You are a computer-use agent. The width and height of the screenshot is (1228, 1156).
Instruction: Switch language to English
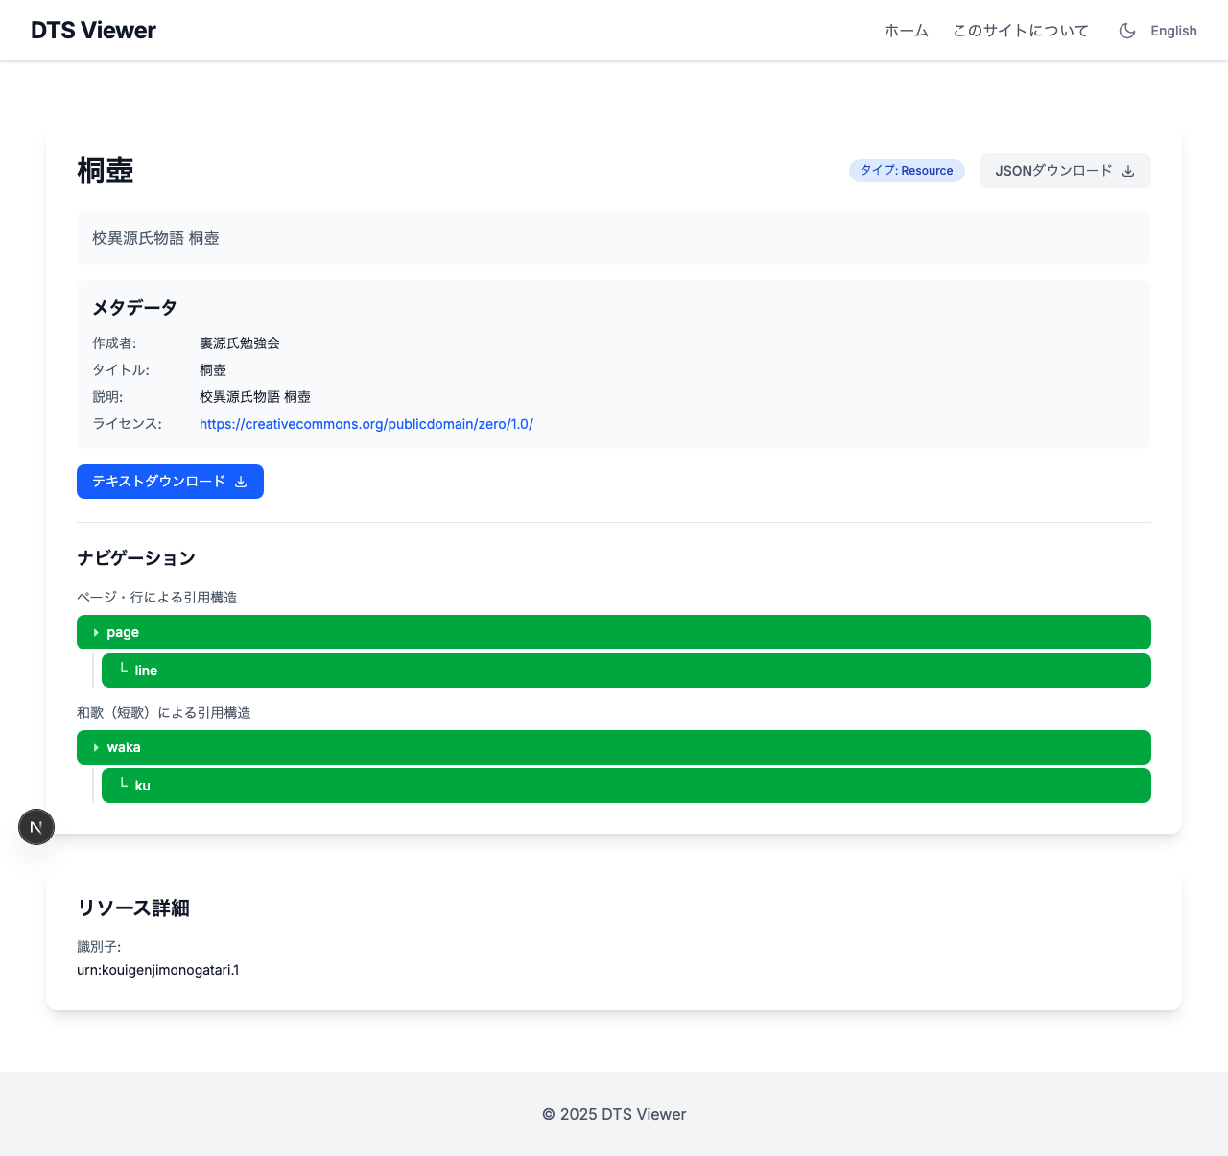[x=1173, y=31]
